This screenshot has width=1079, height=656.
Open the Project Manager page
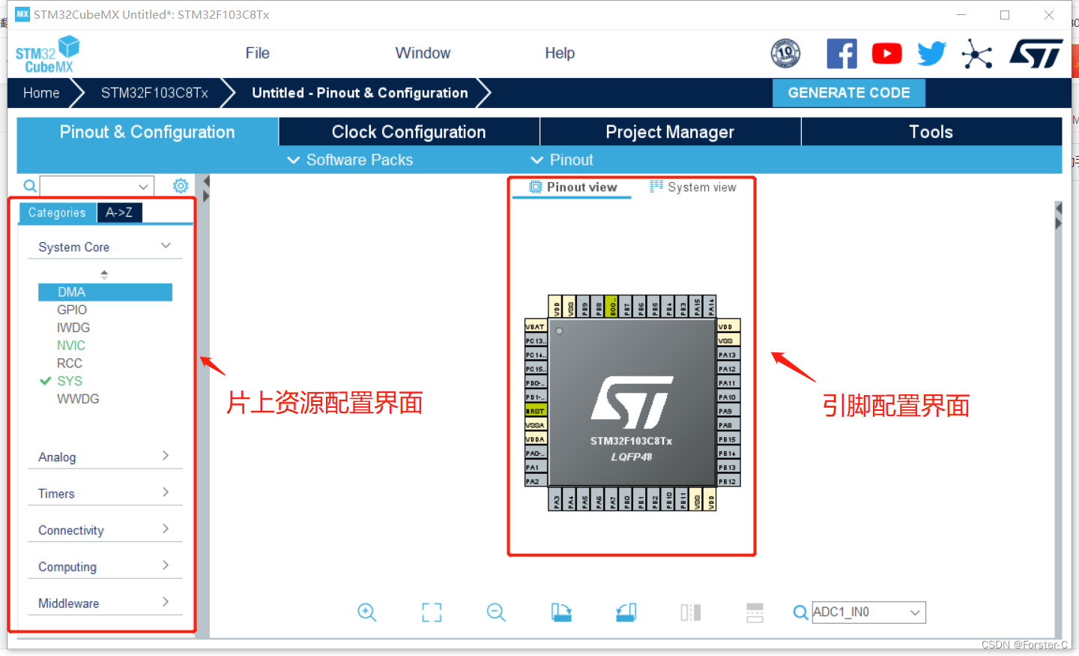click(670, 131)
